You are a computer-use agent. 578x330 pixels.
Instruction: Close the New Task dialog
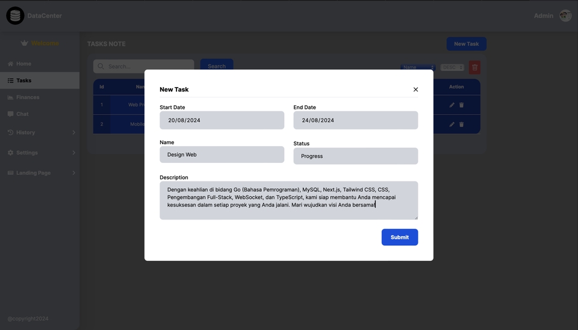pos(415,90)
